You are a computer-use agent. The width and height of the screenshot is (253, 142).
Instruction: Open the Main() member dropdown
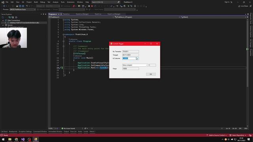[x=245, y=17]
